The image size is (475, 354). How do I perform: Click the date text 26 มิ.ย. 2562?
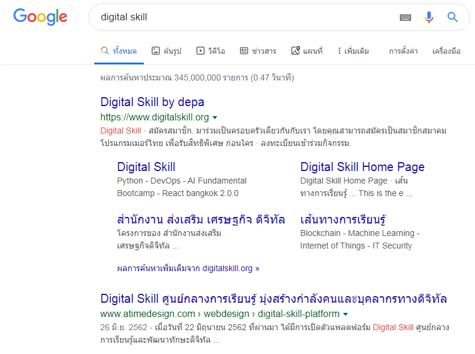[124, 327]
